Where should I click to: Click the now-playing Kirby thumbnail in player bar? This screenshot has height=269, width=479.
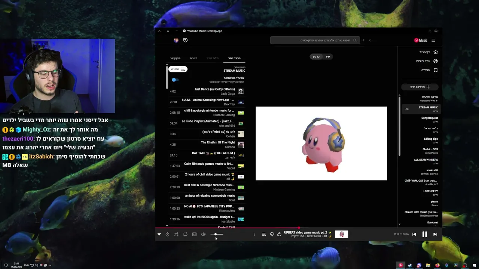click(341, 234)
